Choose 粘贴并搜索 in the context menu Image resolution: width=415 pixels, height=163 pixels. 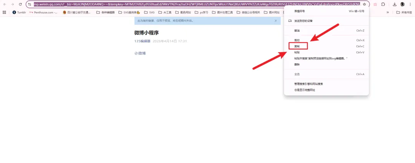326,58
